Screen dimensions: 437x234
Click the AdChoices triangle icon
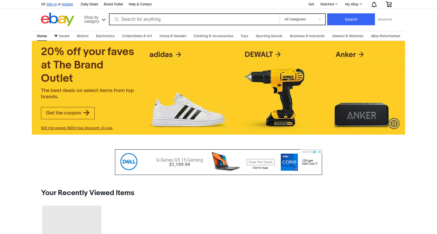(315, 152)
